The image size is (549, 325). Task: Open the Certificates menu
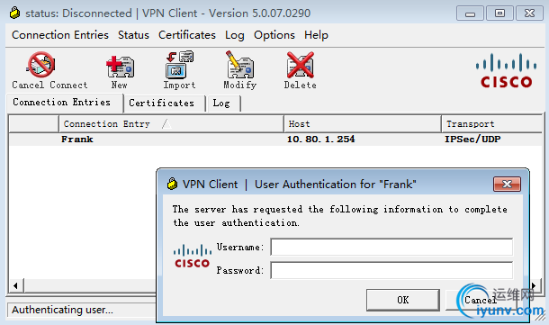point(187,35)
